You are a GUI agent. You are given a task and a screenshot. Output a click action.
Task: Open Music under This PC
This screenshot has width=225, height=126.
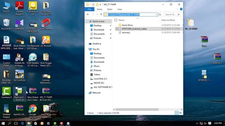(96, 66)
